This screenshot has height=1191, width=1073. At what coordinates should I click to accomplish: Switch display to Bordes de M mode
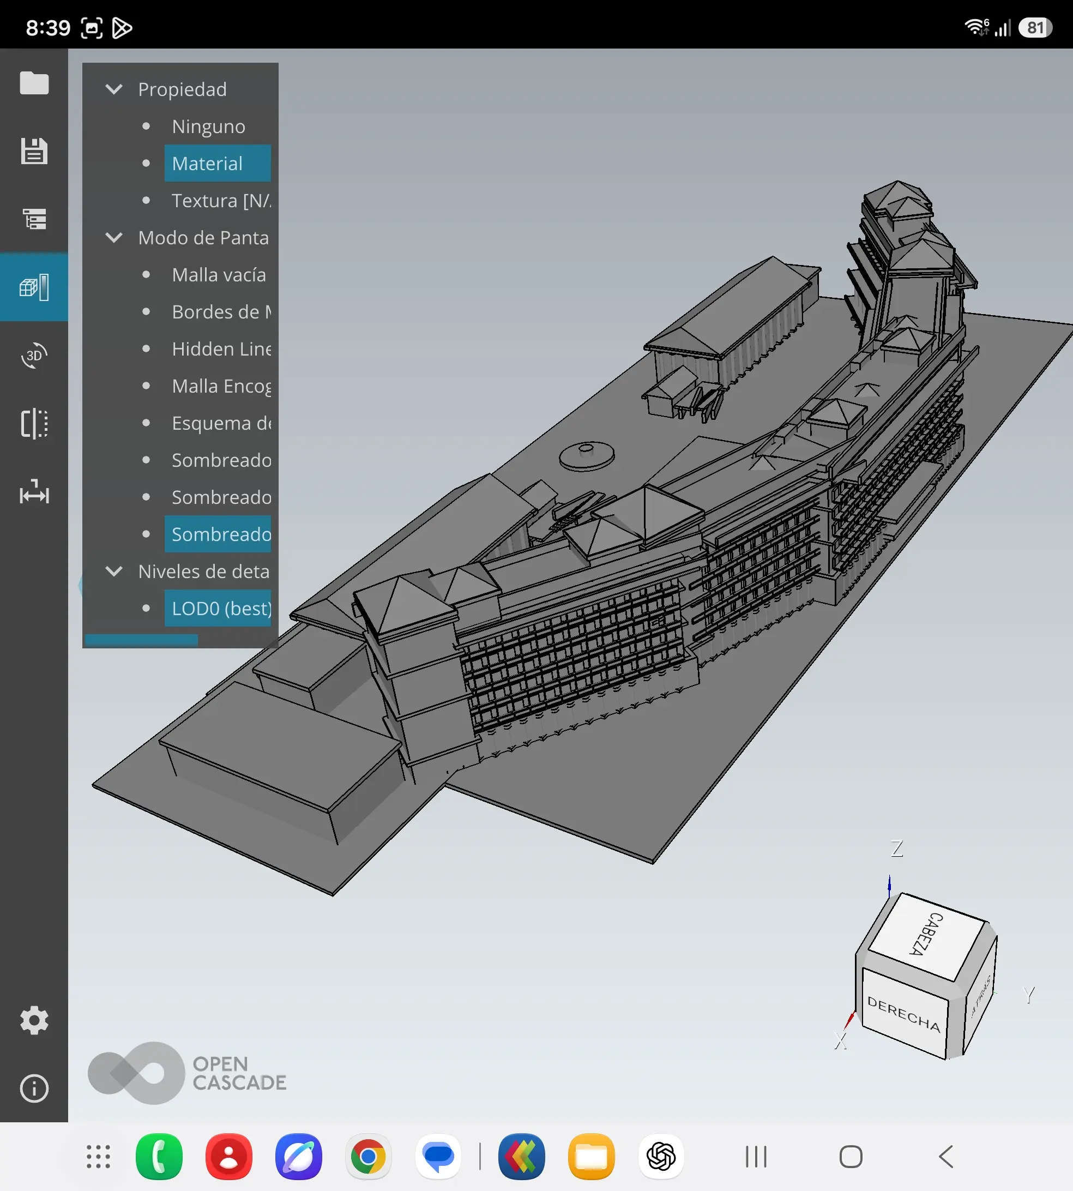tap(221, 312)
